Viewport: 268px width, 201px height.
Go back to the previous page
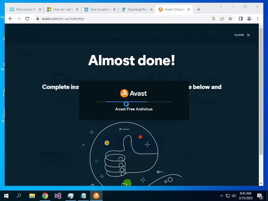(10, 19)
